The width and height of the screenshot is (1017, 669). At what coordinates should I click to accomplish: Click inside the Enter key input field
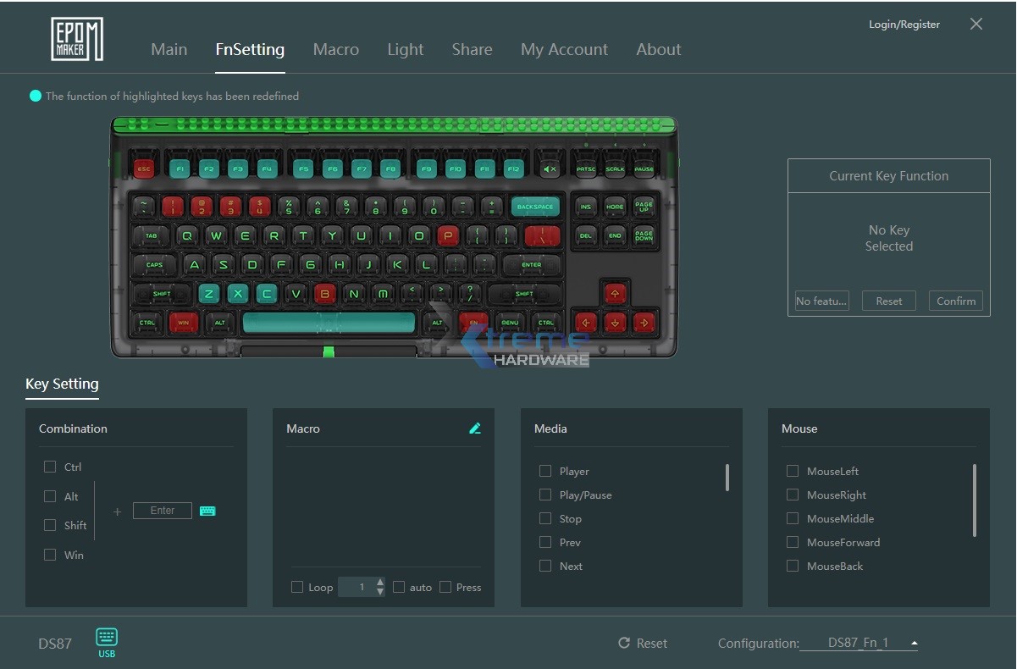click(162, 511)
